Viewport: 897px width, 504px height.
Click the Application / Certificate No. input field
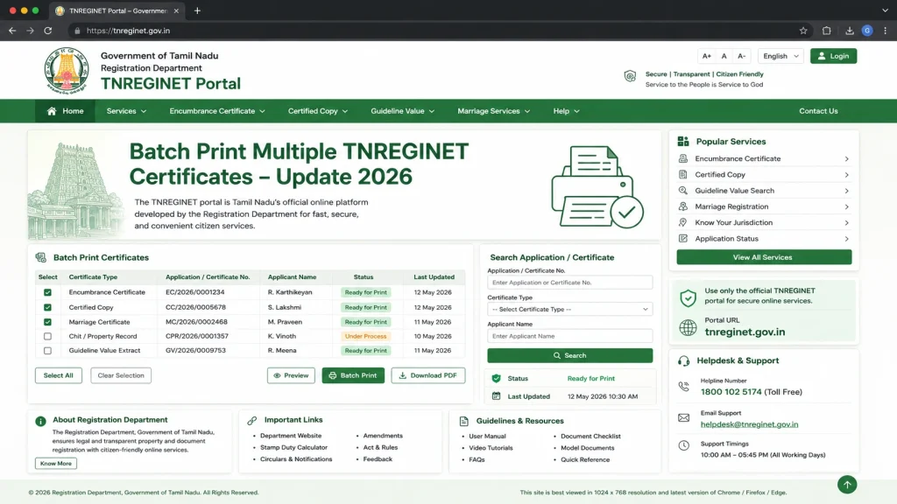pyautogui.click(x=569, y=283)
